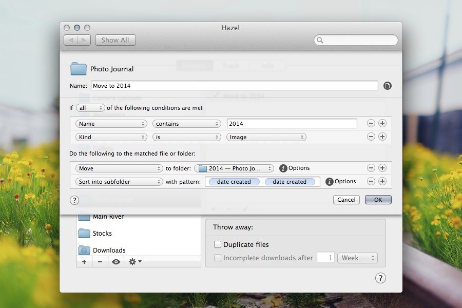The height and width of the screenshot is (308, 462).
Task: Click the Hazel search field
Action: pos(356,40)
